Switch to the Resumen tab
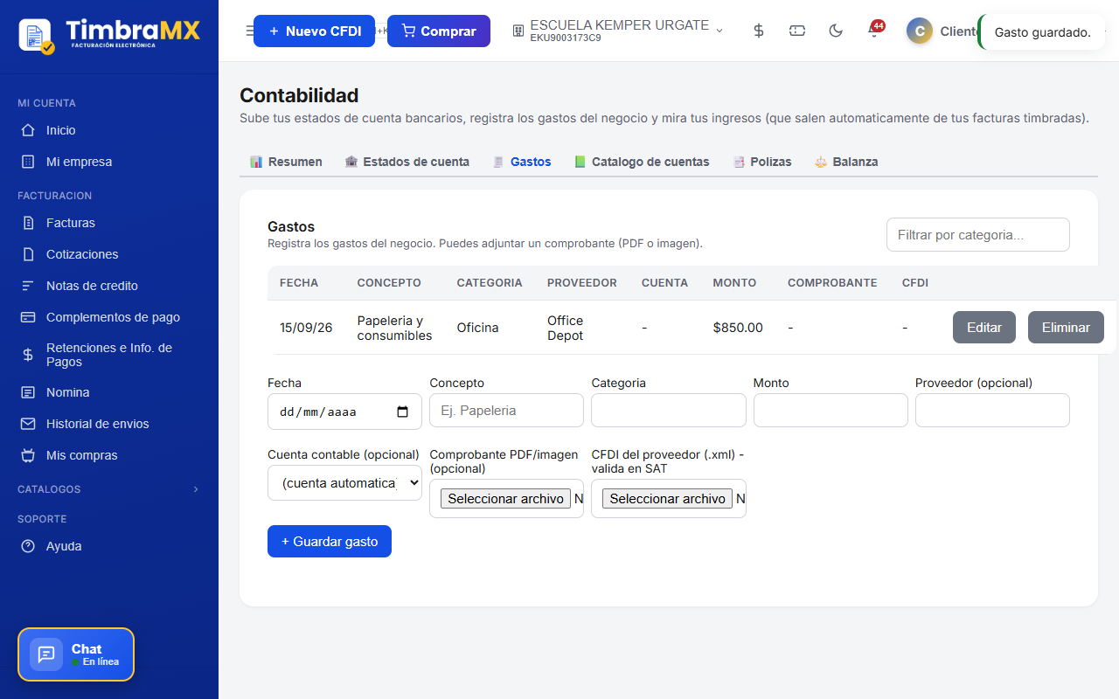Viewport: 1119px width, 699px height. pyautogui.click(x=286, y=162)
